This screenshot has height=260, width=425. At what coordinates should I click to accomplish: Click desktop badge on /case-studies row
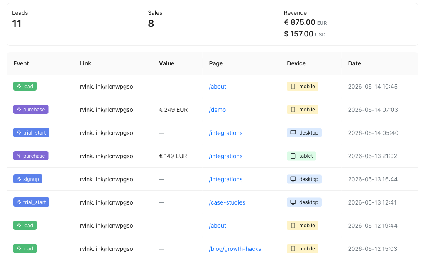point(304,202)
